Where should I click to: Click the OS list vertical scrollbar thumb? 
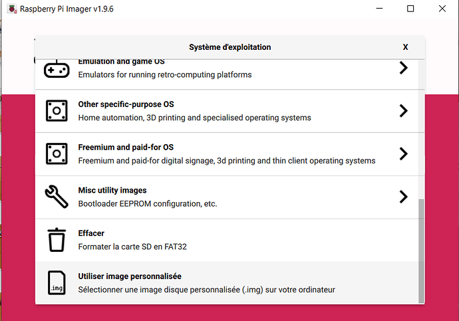pos(421,251)
